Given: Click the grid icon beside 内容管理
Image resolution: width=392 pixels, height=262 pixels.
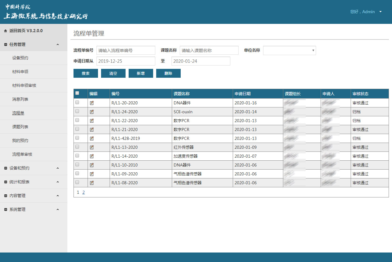Looking at the screenshot, I should click(6, 196).
